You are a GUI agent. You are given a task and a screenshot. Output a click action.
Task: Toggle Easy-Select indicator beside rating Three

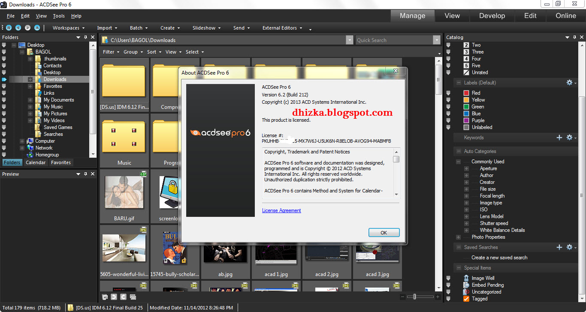click(449, 52)
